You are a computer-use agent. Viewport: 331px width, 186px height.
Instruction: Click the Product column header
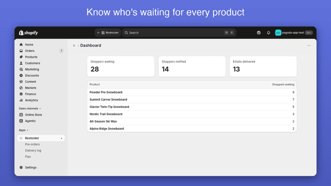point(95,84)
